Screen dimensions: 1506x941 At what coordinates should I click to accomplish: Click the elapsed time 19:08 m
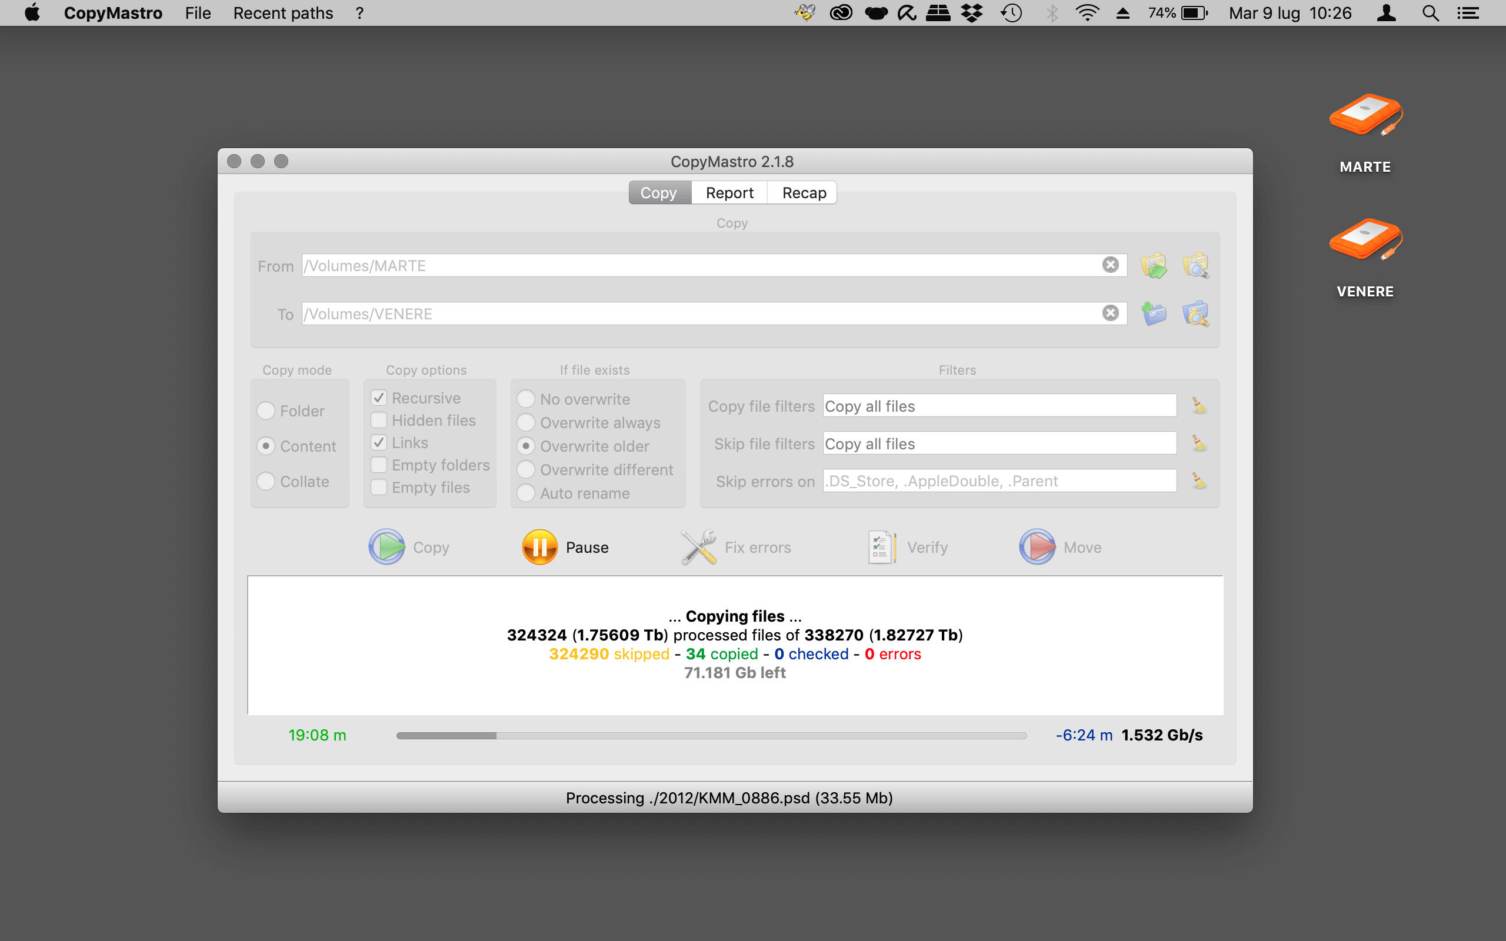318,735
